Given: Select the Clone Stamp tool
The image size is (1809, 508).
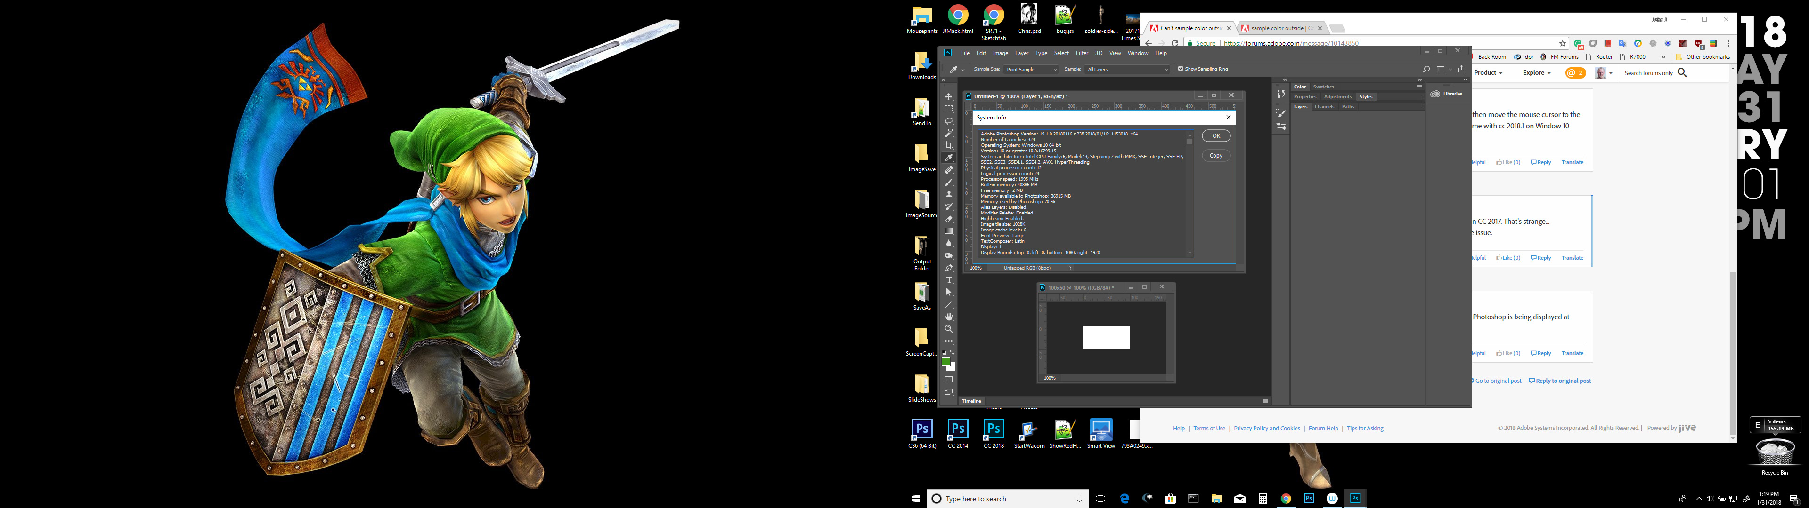Looking at the screenshot, I should coord(949,194).
